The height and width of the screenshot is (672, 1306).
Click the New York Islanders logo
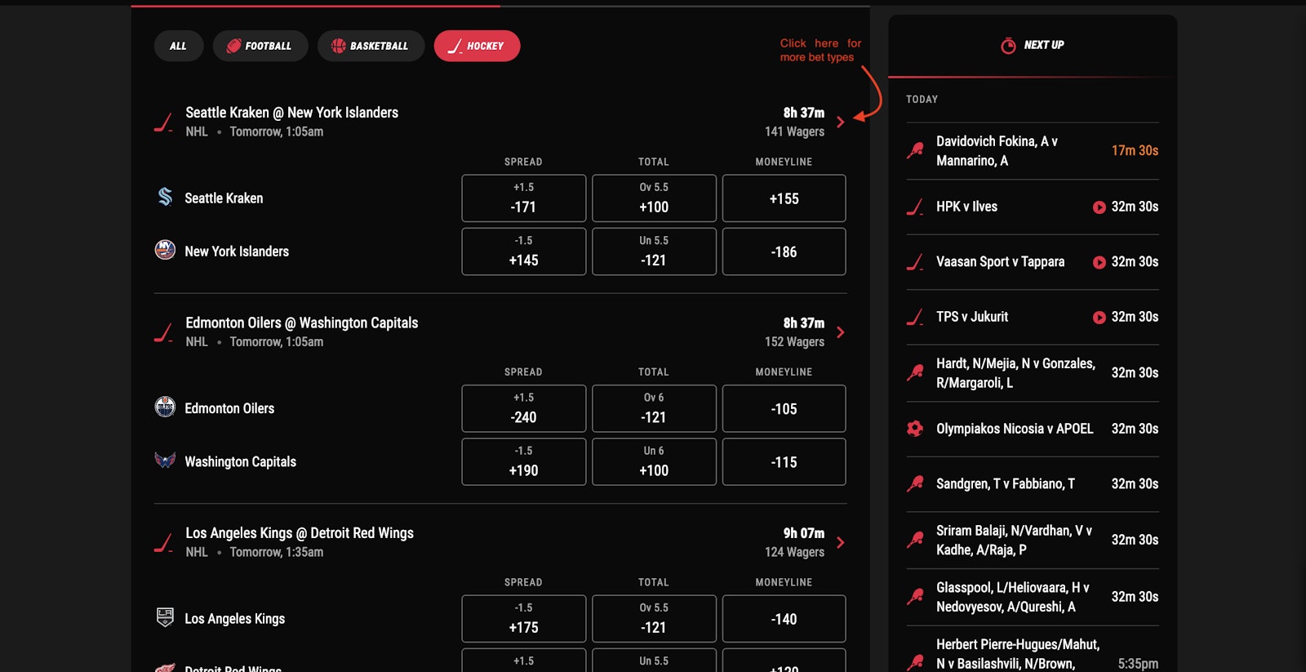coord(165,250)
